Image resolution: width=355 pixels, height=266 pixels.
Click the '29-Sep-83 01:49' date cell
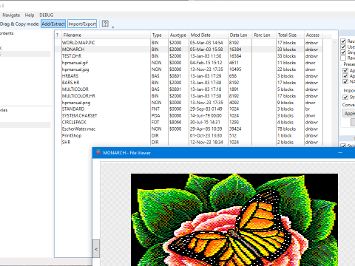point(206,109)
